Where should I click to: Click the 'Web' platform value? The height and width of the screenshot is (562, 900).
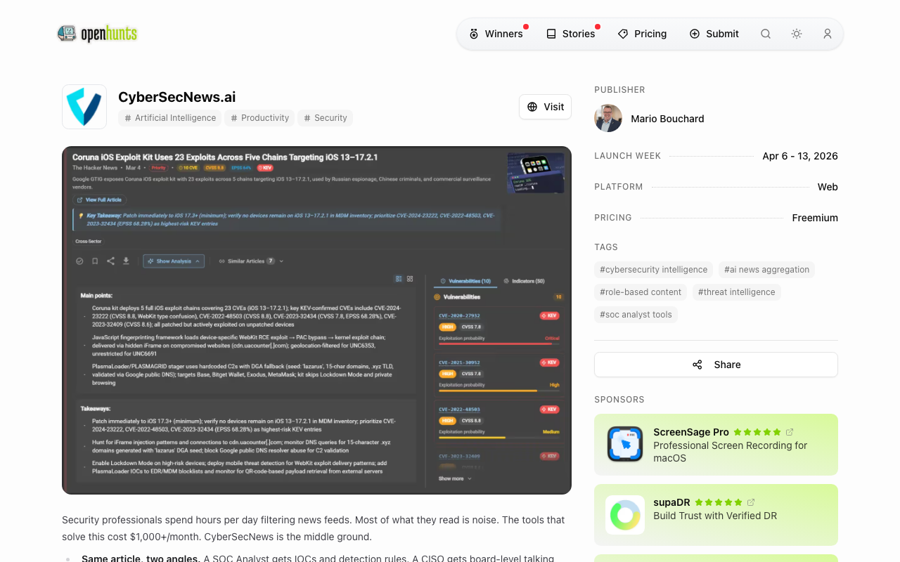point(828,187)
